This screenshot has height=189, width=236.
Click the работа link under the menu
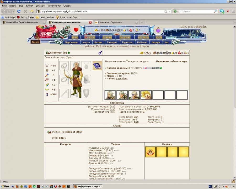(89, 46)
